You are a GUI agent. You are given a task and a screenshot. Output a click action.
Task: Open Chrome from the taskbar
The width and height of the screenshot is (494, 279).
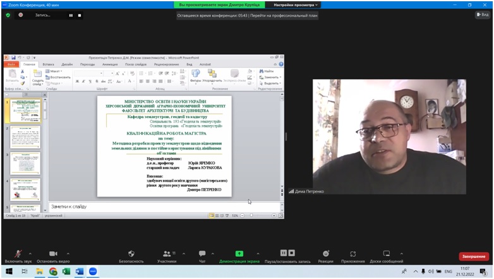coord(53,271)
